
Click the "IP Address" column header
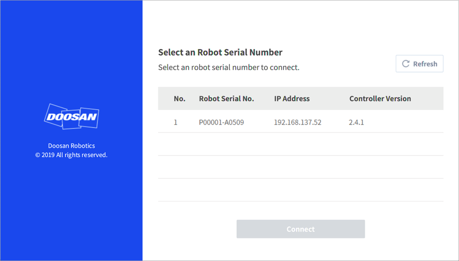coord(292,98)
